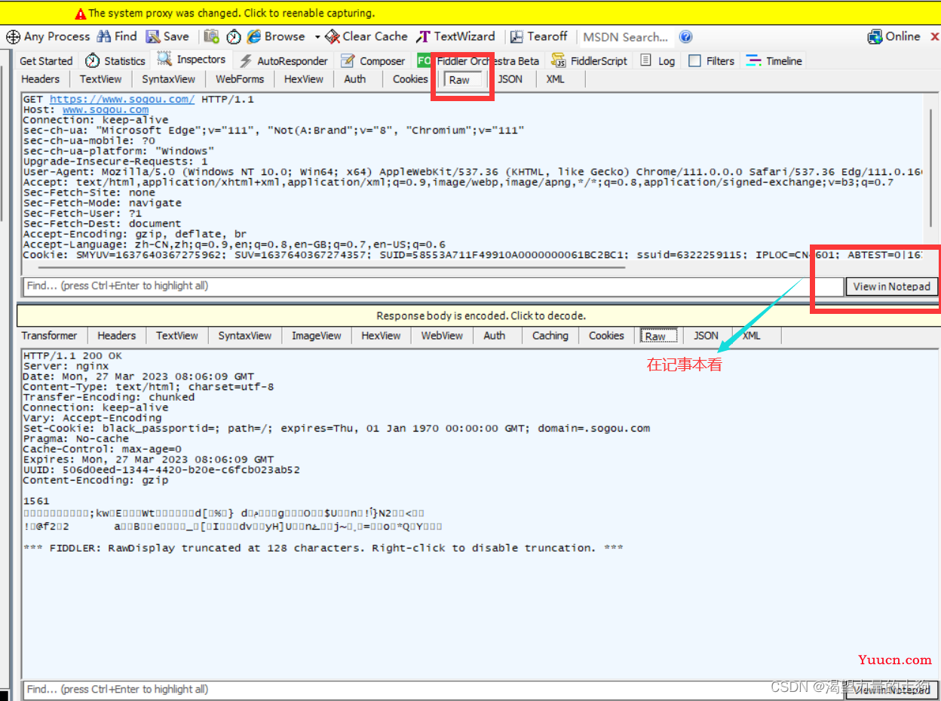The image size is (941, 701).
Task: Click the request Find text box
Action: 432,286
